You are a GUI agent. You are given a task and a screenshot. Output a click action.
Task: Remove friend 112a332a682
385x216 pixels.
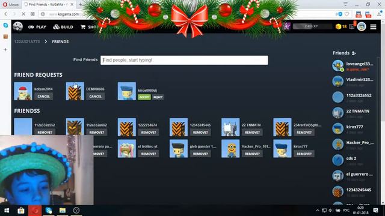click(97, 132)
